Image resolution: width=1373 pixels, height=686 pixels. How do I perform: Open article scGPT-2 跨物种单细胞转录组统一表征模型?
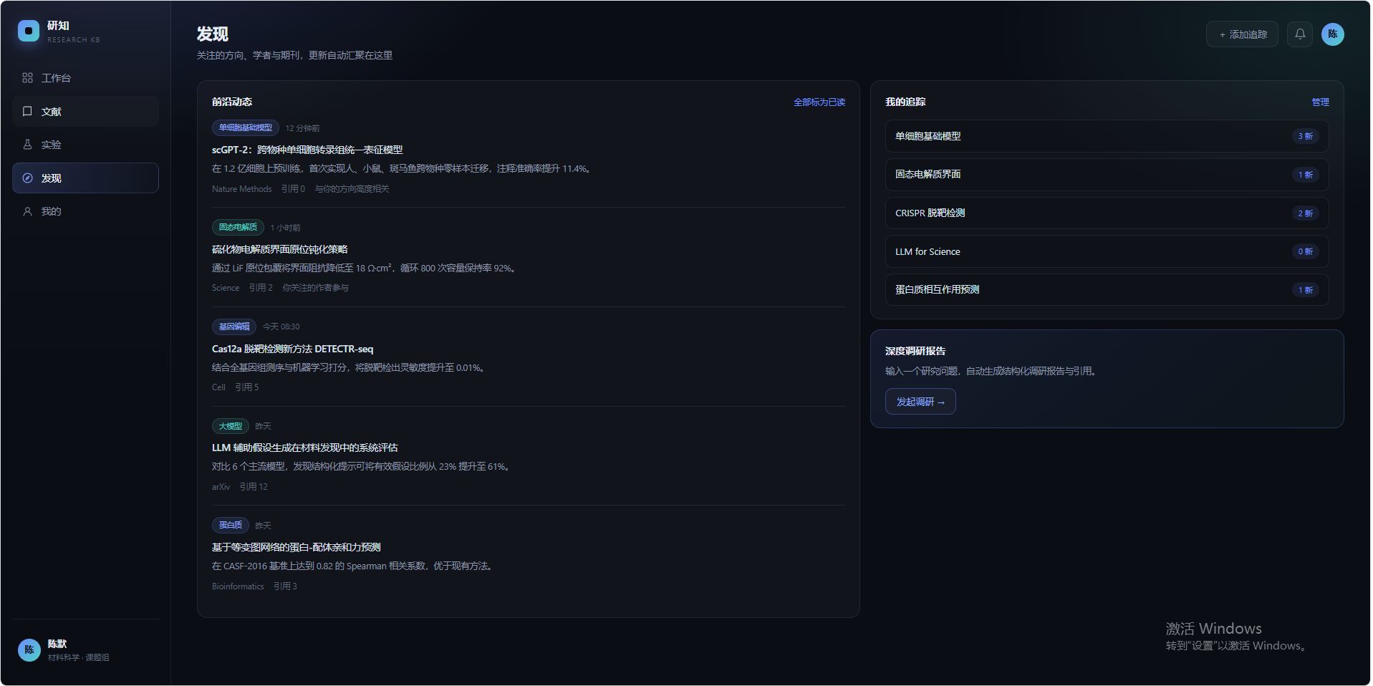(307, 150)
